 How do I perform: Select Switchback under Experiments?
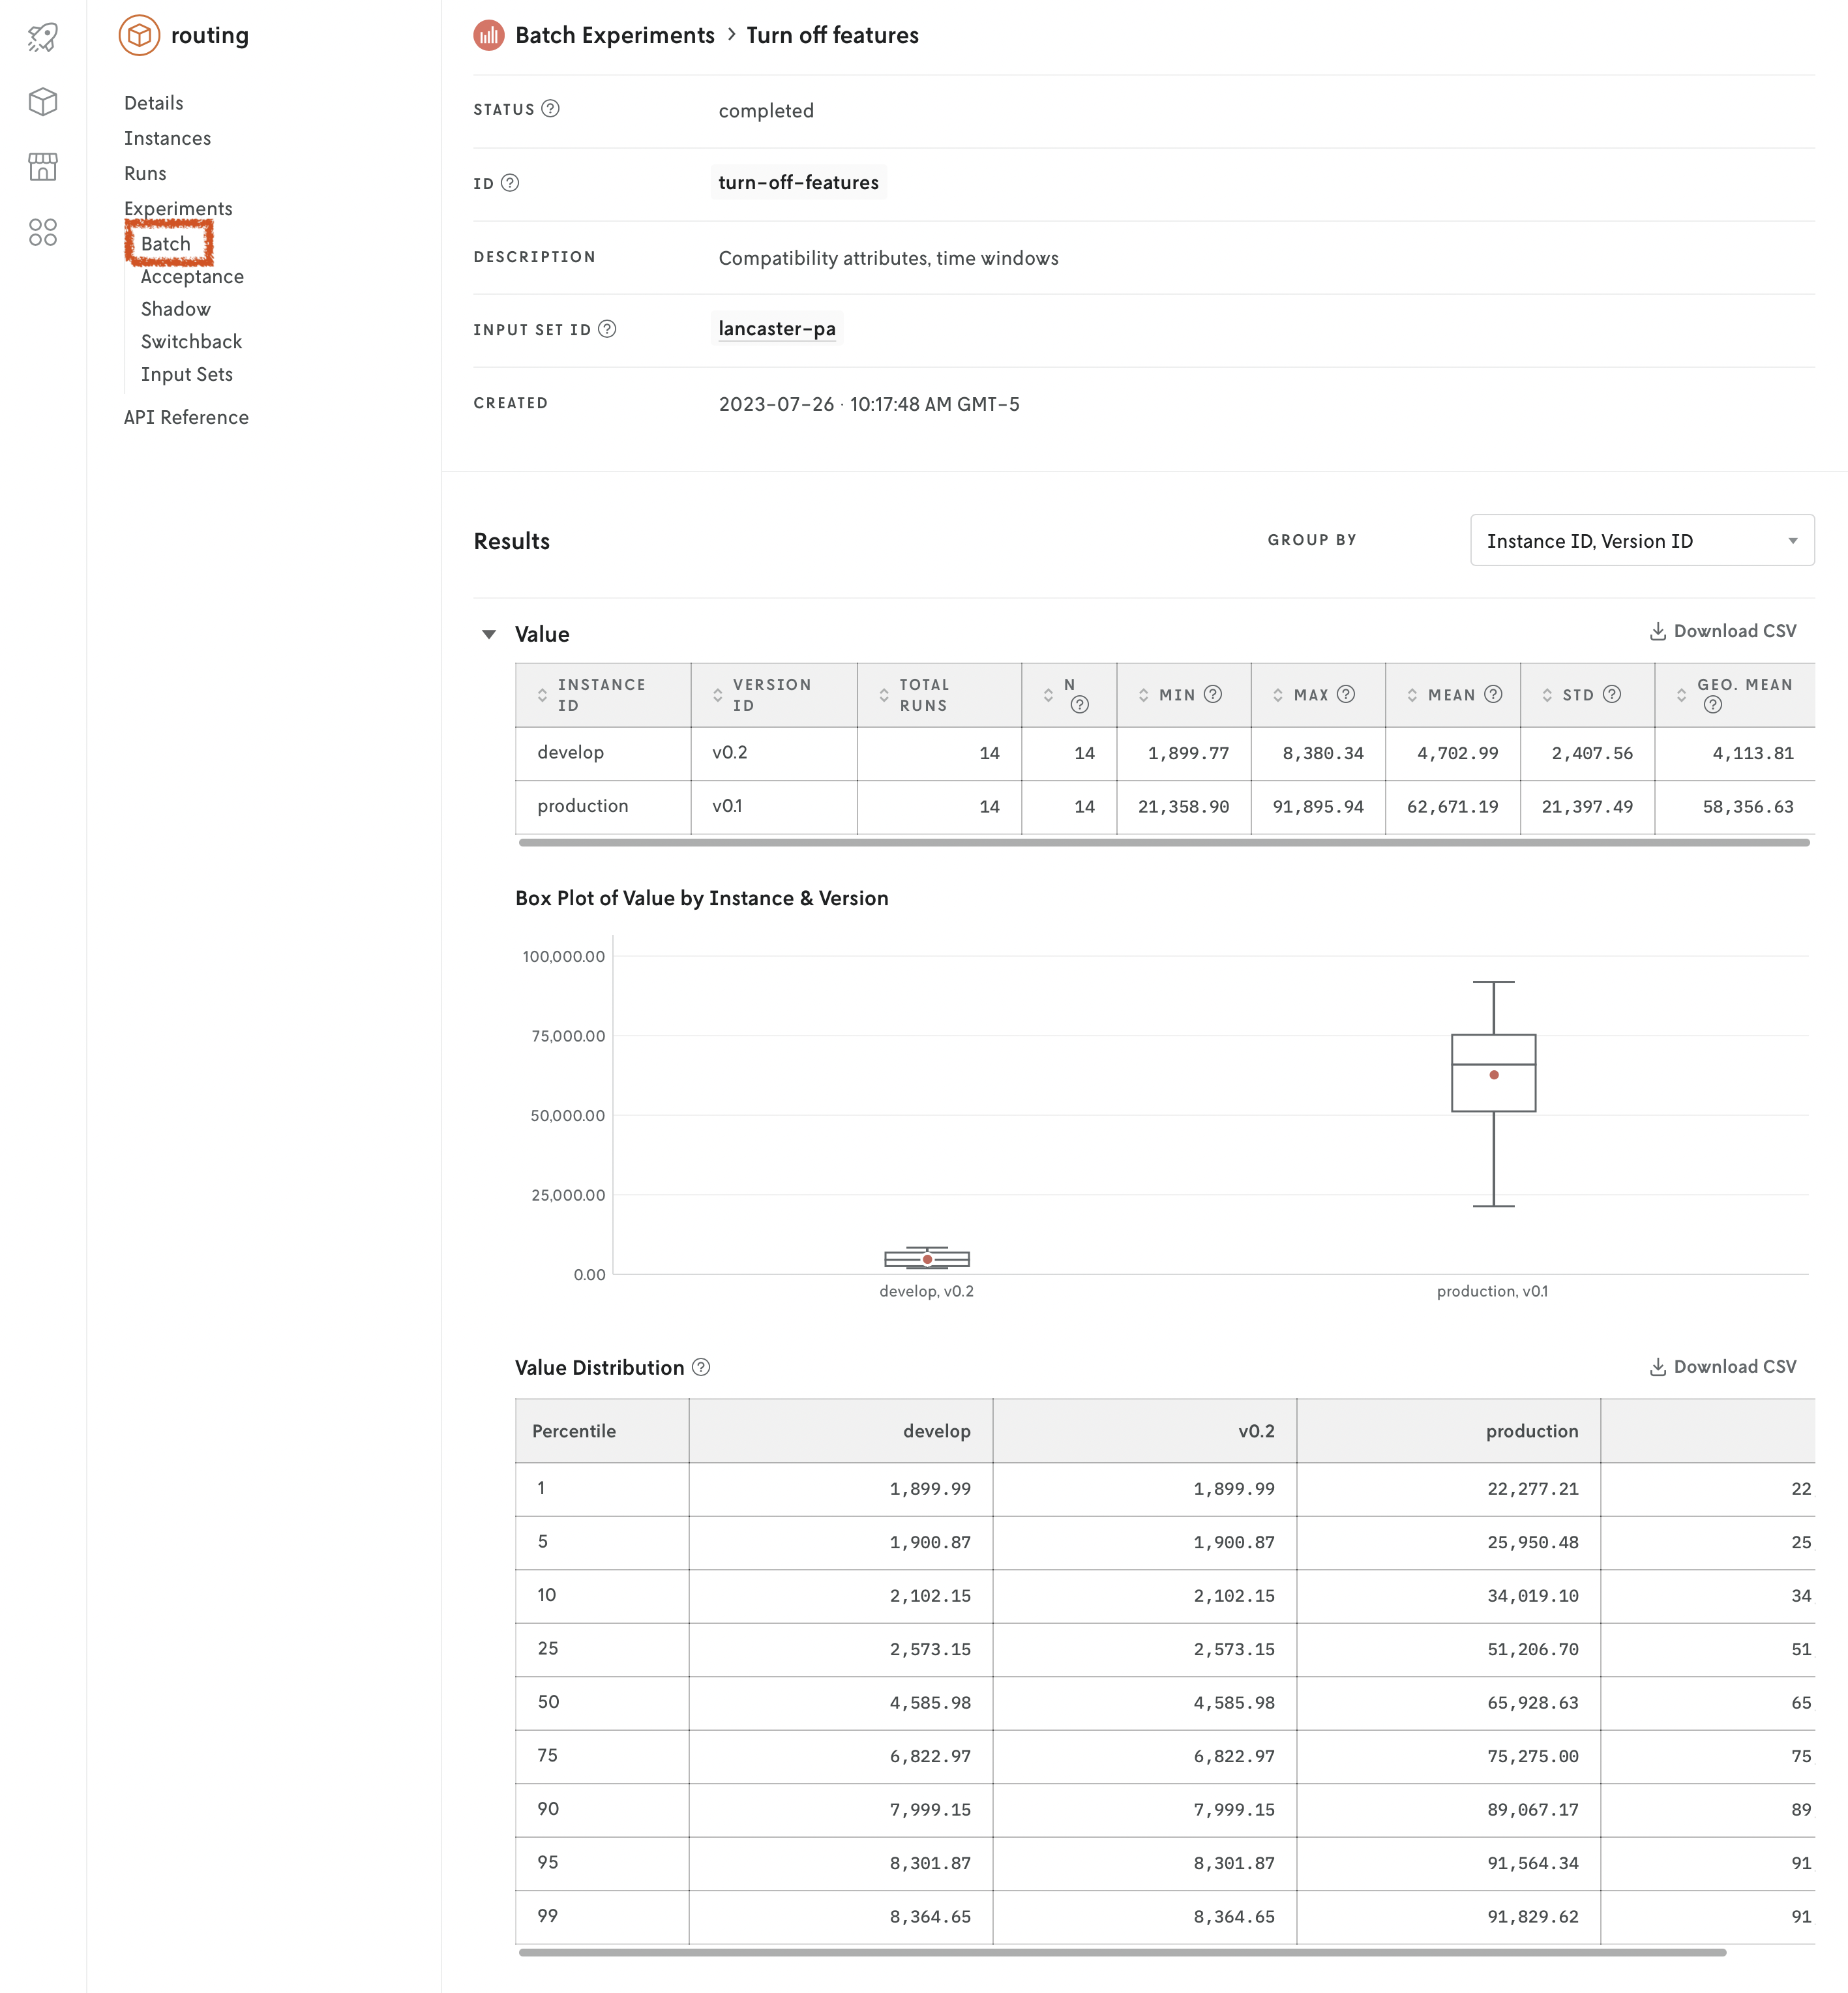click(191, 341)
